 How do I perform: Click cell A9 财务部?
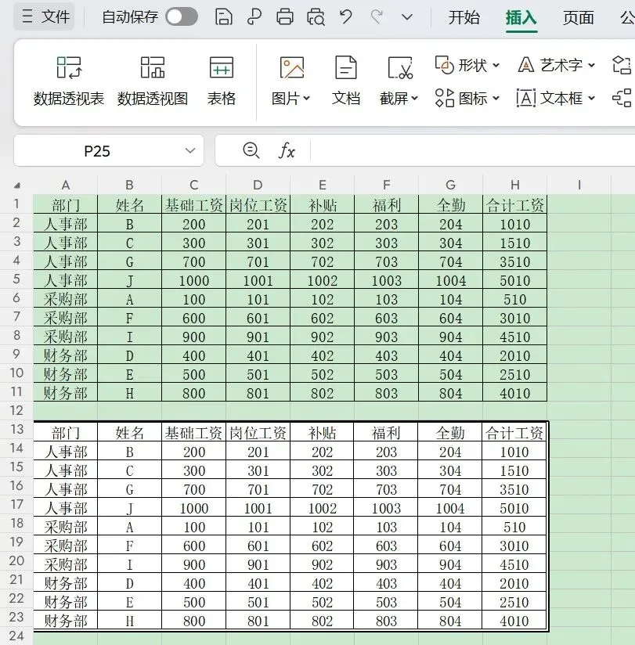pos(66,355)
